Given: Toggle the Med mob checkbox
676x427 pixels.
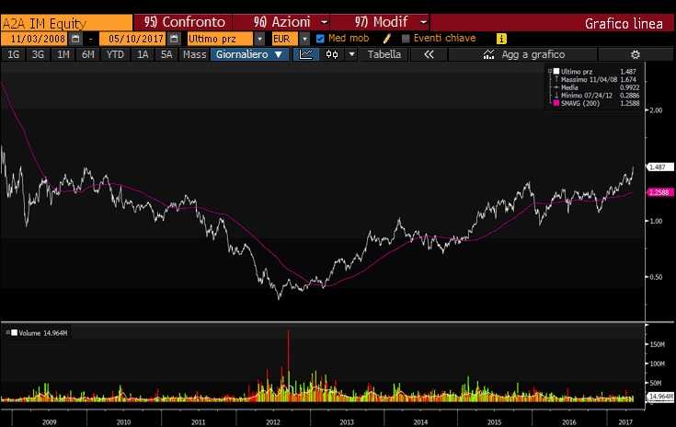Looking at the screenshot, I should pos(320,39).
